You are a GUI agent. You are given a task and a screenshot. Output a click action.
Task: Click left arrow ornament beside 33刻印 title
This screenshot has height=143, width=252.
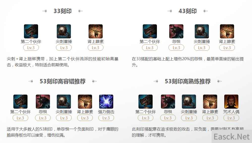(x=45, y=11)
